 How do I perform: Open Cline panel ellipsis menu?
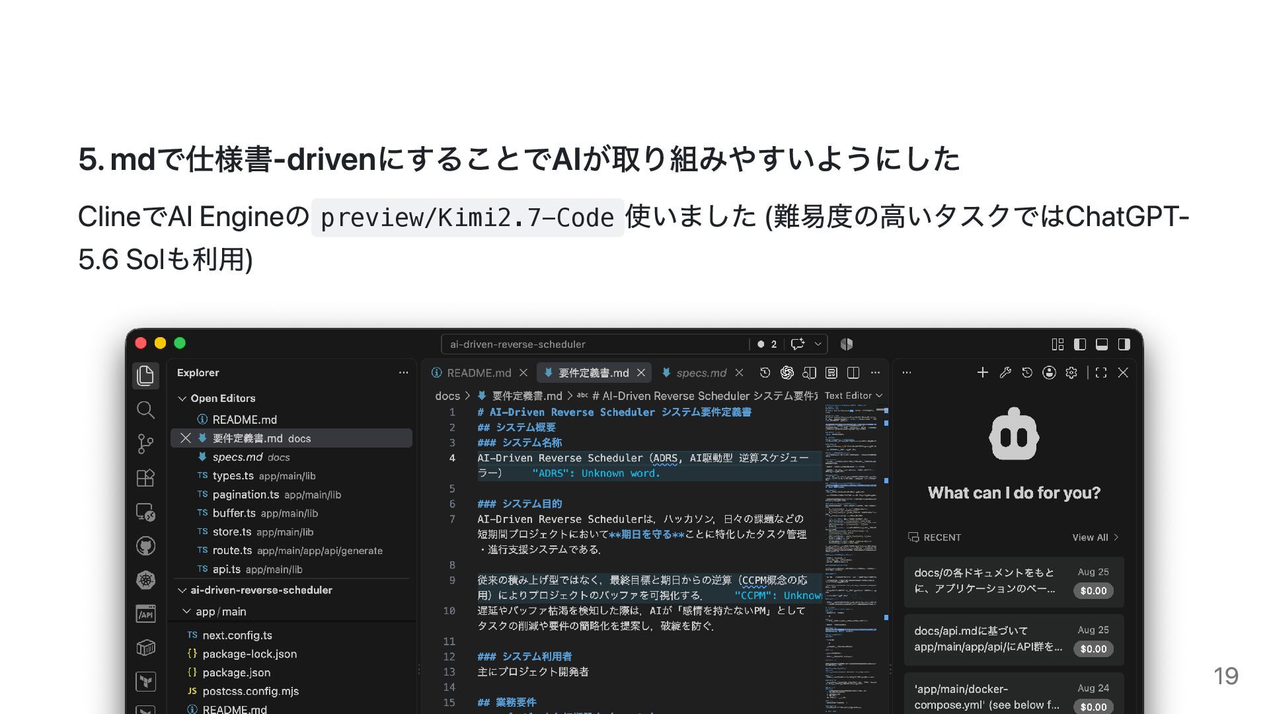[907, 373]
